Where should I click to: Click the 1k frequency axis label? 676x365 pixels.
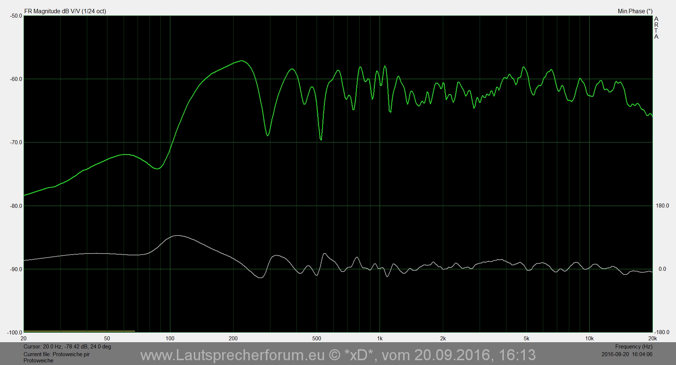(380, 339)
